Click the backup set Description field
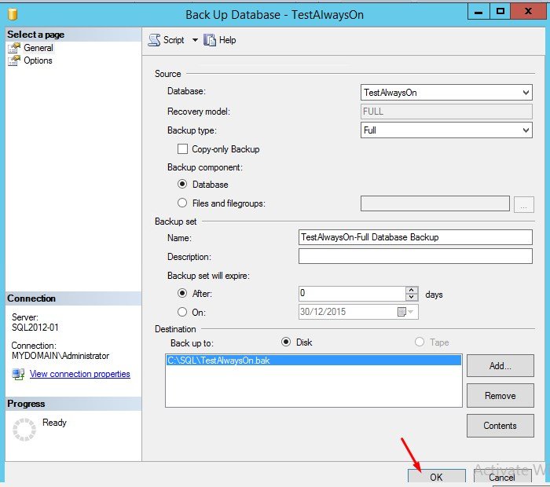550x487 pixels. coord(415,257)
